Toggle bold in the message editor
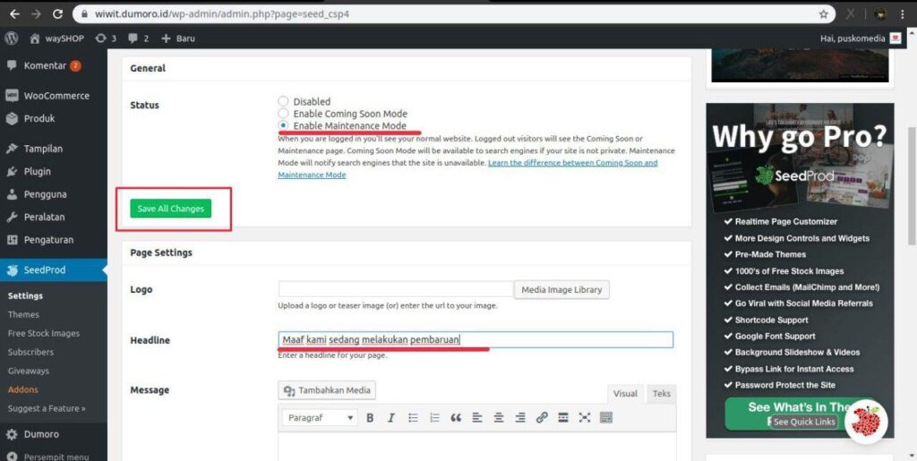The width and height of the screenshot is (917, 461). (x=370, y=418)
